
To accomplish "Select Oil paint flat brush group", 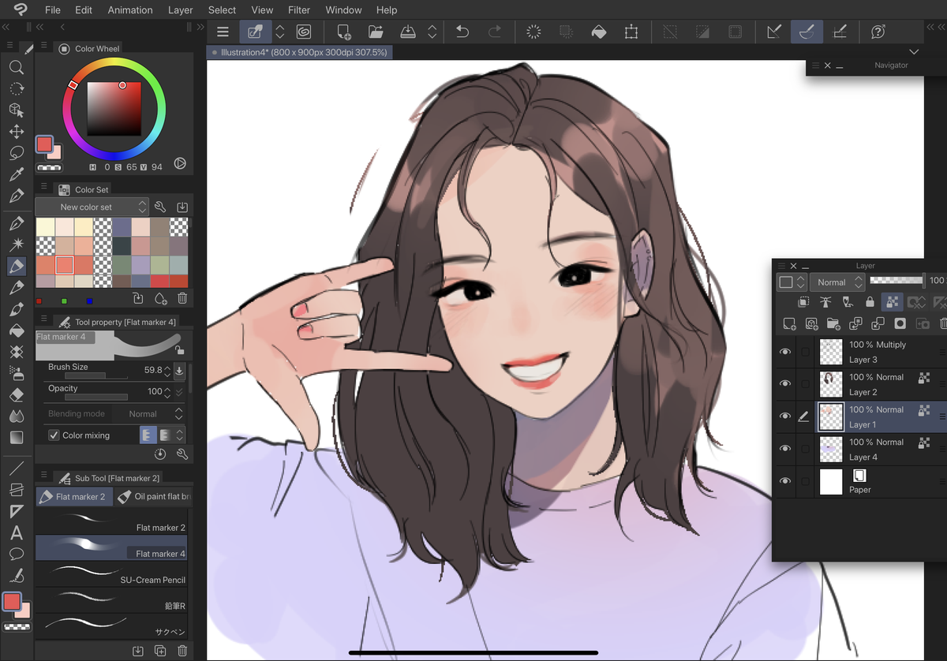I will tap(152, 497).
